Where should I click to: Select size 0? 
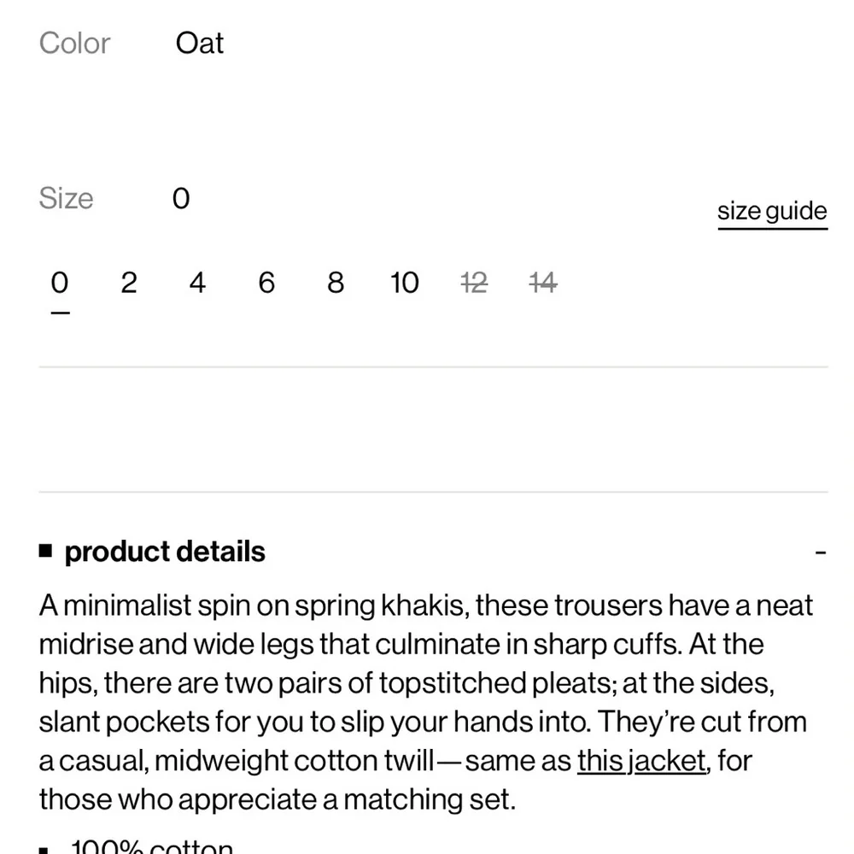click(59, 283)
